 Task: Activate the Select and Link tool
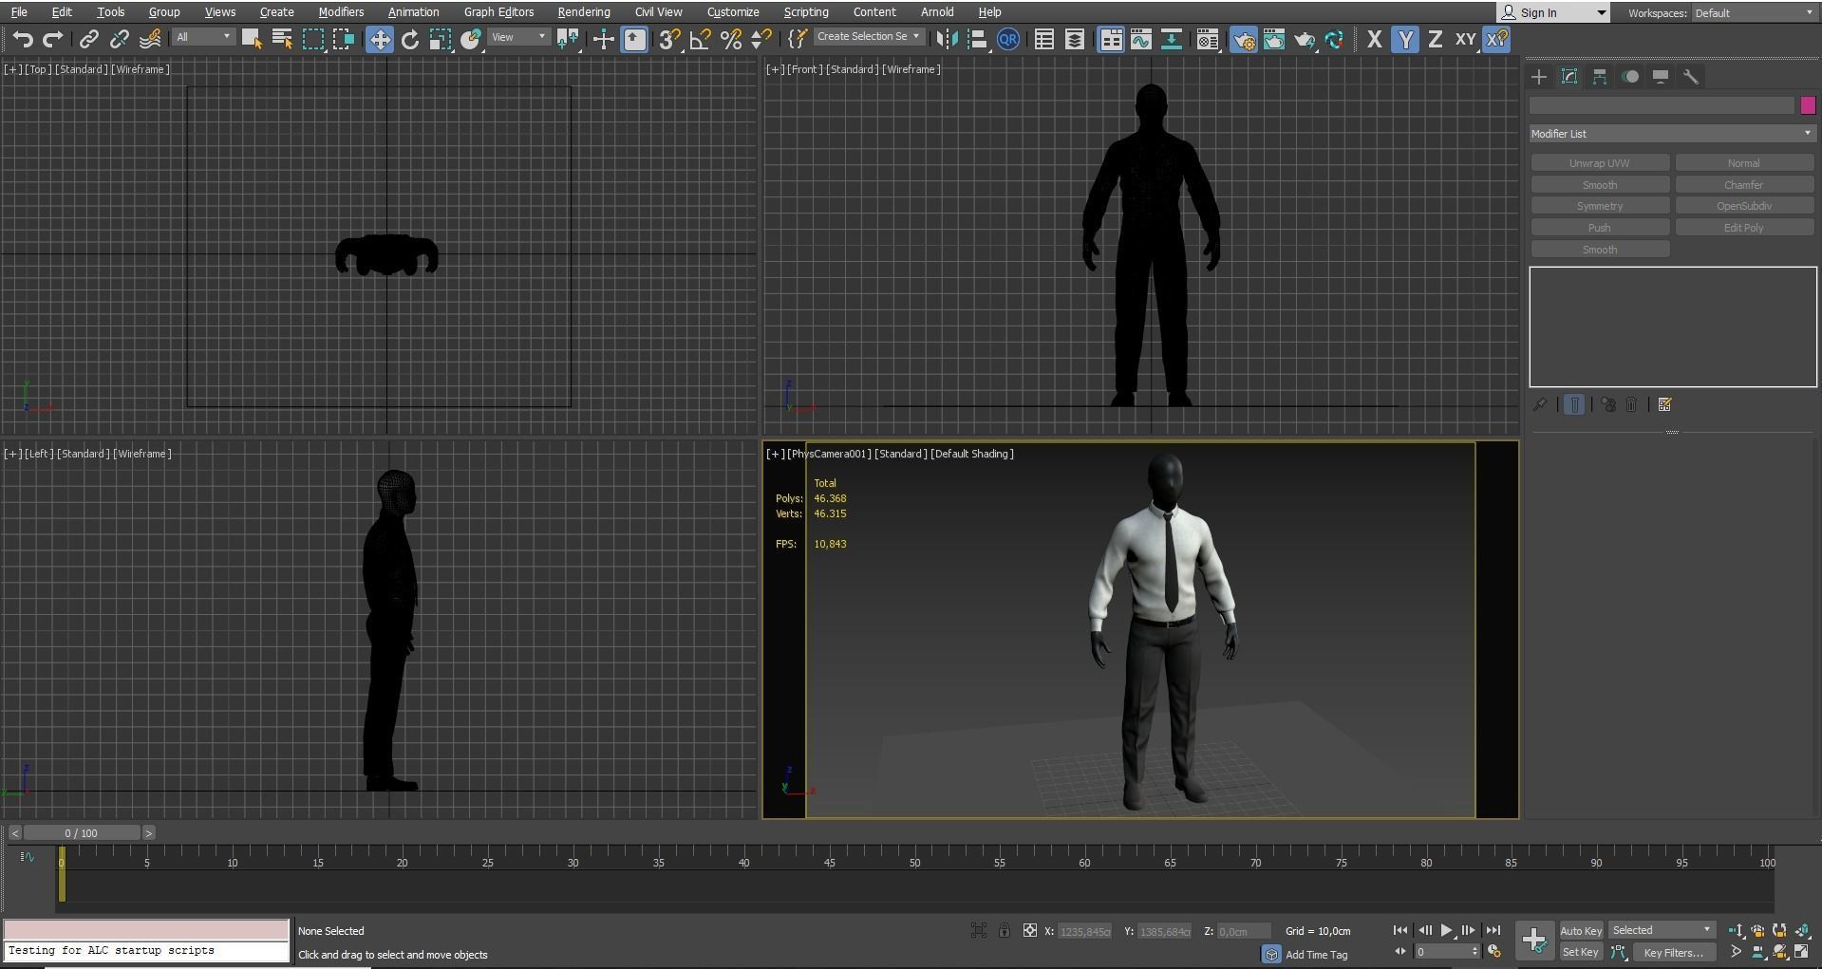[88, 39]
